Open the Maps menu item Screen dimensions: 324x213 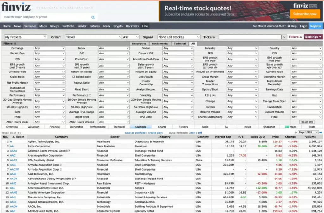click(x=43, y=26)
